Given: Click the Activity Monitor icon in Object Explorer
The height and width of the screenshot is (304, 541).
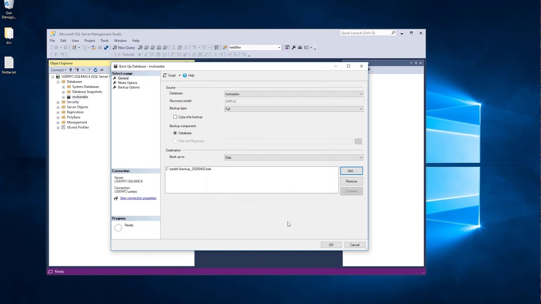Looking at the screenshot, I should 102,70.
